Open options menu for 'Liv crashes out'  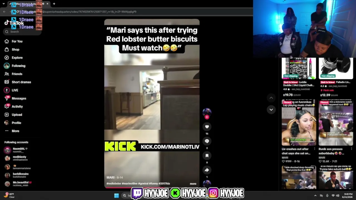click(315, 149)
